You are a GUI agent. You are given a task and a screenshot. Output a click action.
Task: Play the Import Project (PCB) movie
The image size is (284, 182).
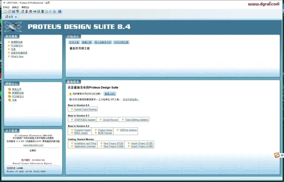tap(142, 143)
